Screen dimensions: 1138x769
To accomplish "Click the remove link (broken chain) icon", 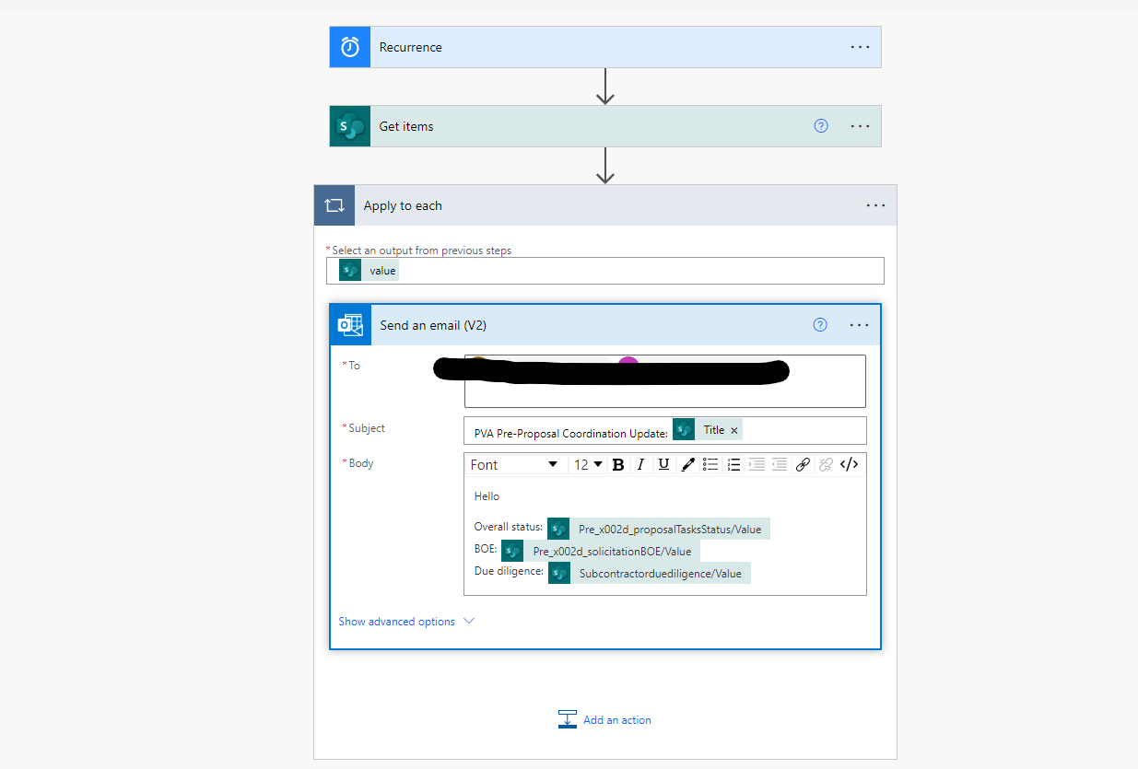I will 825,464.
